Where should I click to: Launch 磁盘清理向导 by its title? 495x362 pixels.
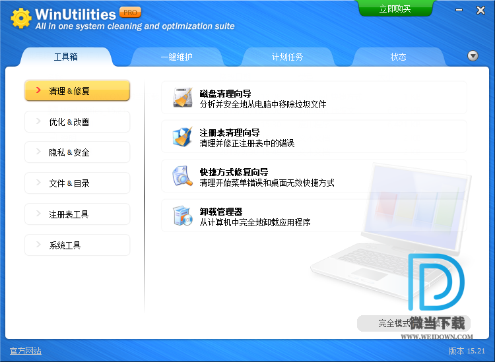point(226,94)
